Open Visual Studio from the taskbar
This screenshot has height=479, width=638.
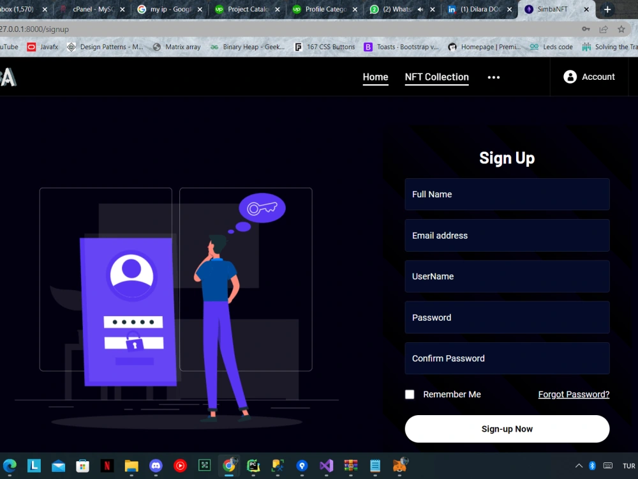(326, 465)
